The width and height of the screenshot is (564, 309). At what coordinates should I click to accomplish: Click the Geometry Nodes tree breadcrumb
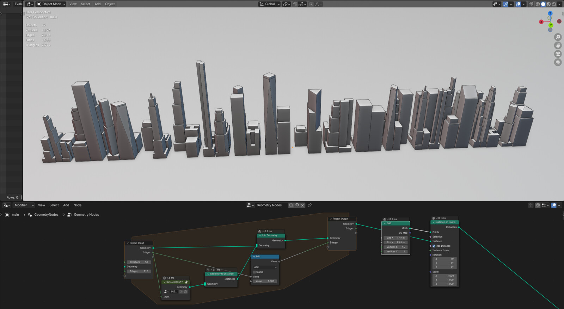pos(83,215)
